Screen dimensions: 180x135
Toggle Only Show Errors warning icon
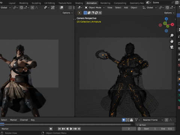131,120
